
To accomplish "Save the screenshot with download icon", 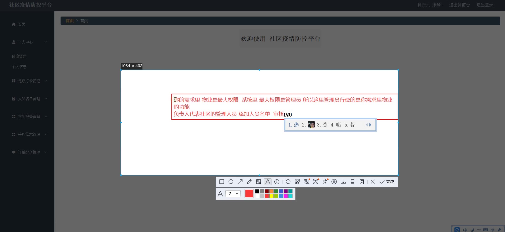I will pyautogui.click(x=343, y=182).
